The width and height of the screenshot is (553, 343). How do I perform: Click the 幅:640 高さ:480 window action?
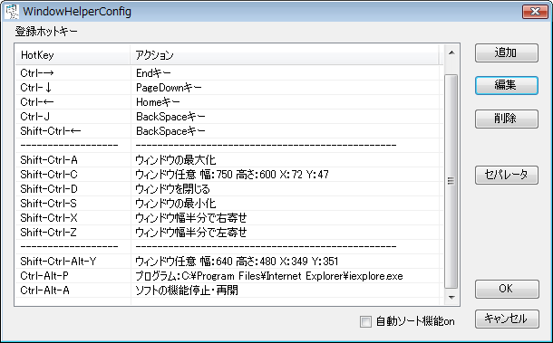[x=237, y=262]
